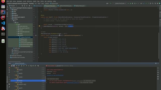
Task: Open Project panel options gear
Action: click(29, 6)
